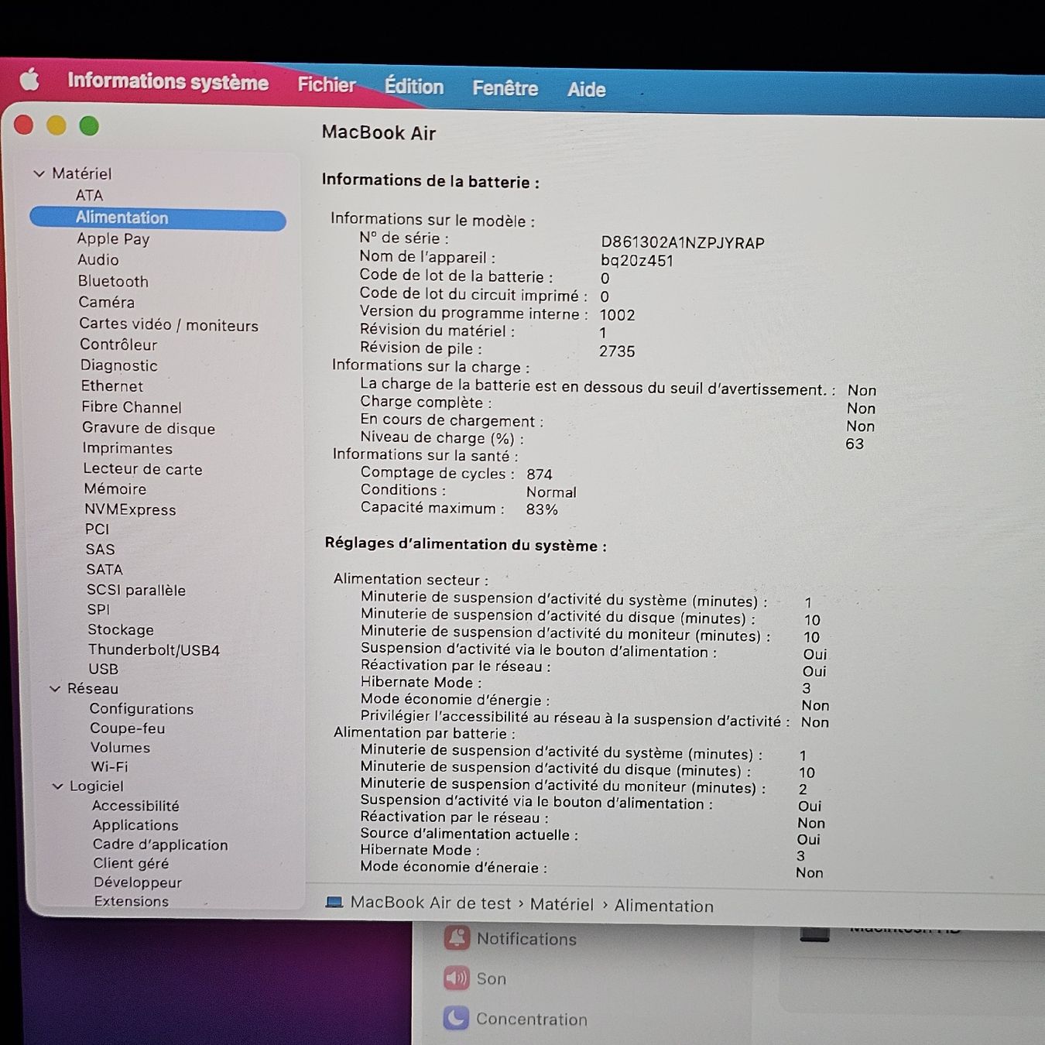Select Caméra in the sidebar
1045x1045 pixels.
click(106, 302)
